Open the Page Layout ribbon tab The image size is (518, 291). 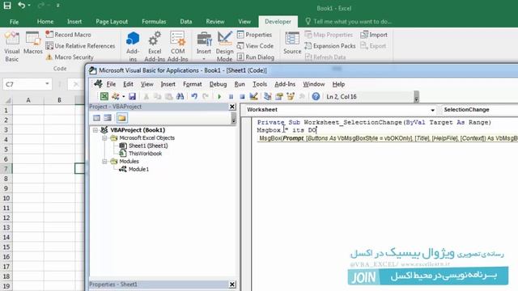point(112,22)
